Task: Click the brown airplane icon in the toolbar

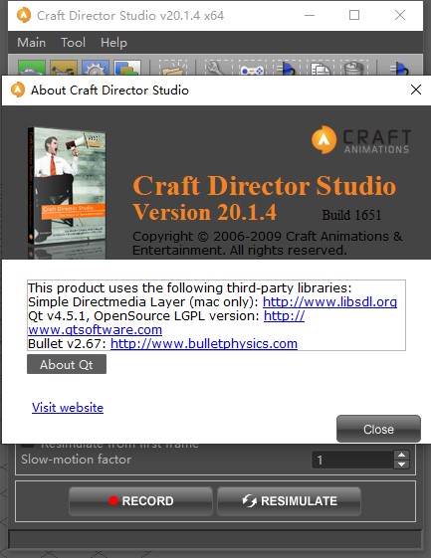Action: pyautogui.click(x=64, y=68)
